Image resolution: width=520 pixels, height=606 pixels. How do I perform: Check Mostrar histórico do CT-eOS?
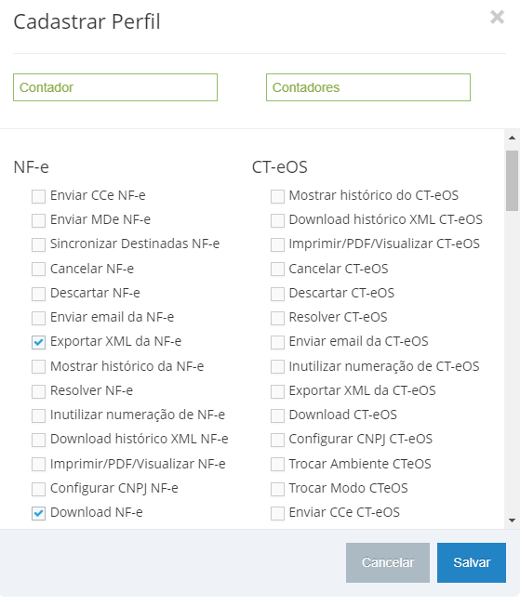pyautogui.click(x=277, y=196)
